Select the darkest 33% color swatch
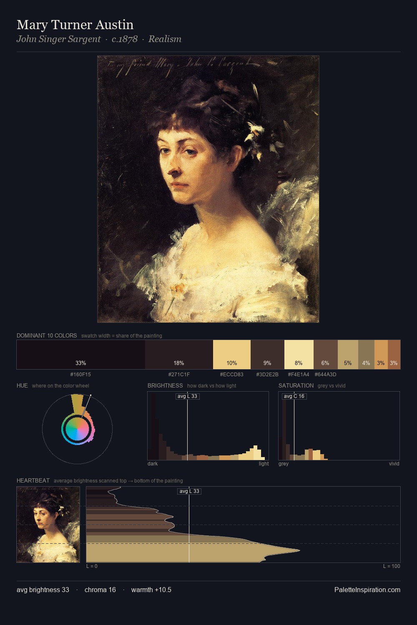This screenshot has height=625, width=417. [x=81, y=355]
